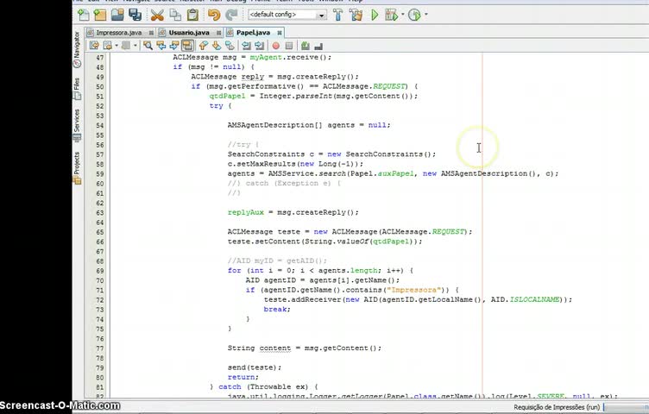Image resolution: width=649 pixels, height=414 pixels.
Task: Go to the next bookmark
Action: pyautogui.click(x=217, y=46)
